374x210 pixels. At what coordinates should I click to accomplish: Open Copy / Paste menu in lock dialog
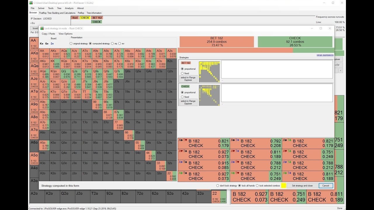point(49,34)
